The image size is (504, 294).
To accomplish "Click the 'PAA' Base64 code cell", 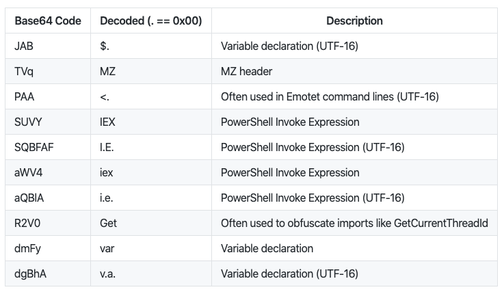I will (25, 97).
